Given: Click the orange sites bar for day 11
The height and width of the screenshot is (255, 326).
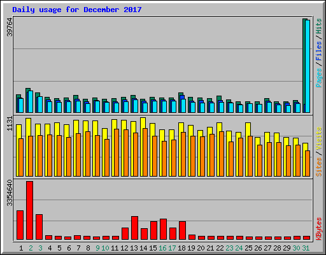Looking at the screenshot, I should 117,152.
